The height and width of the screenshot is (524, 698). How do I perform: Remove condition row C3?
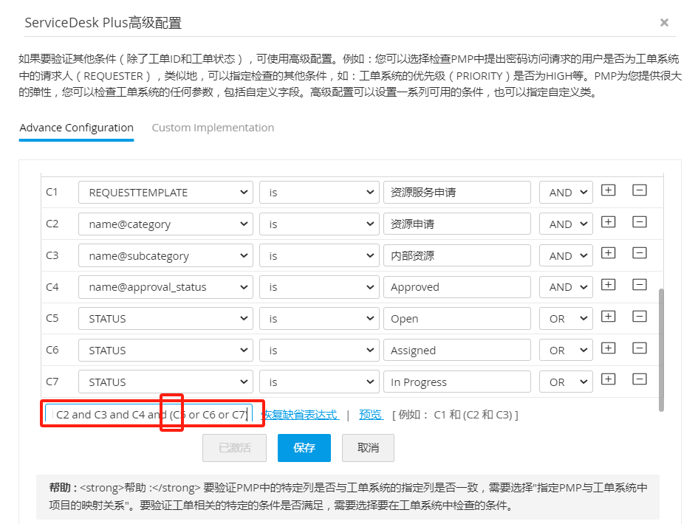pyautogui.click(x=639, y=253)
